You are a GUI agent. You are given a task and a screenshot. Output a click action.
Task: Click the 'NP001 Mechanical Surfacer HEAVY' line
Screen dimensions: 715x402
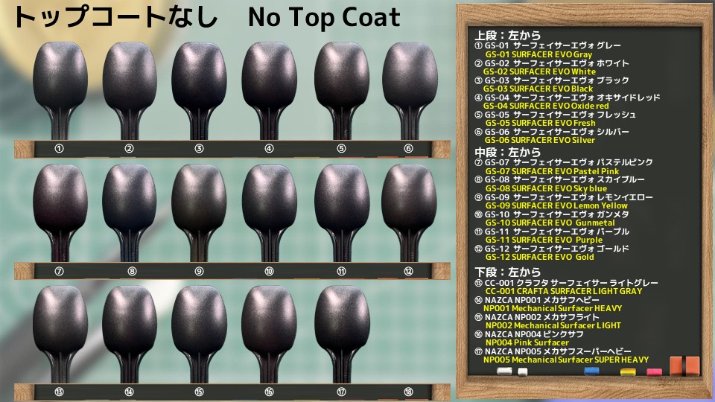(x=553, y=308)
